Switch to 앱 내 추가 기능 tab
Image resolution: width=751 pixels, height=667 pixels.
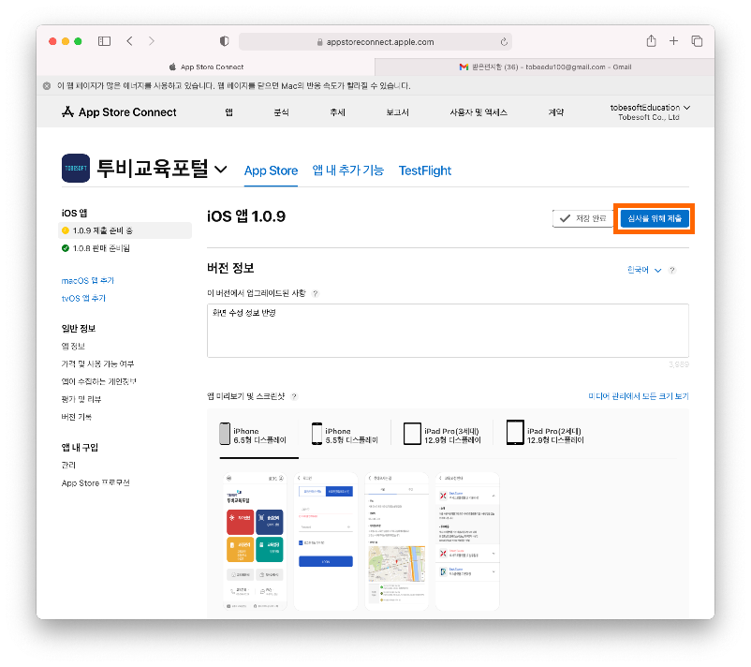pos(348,170)
